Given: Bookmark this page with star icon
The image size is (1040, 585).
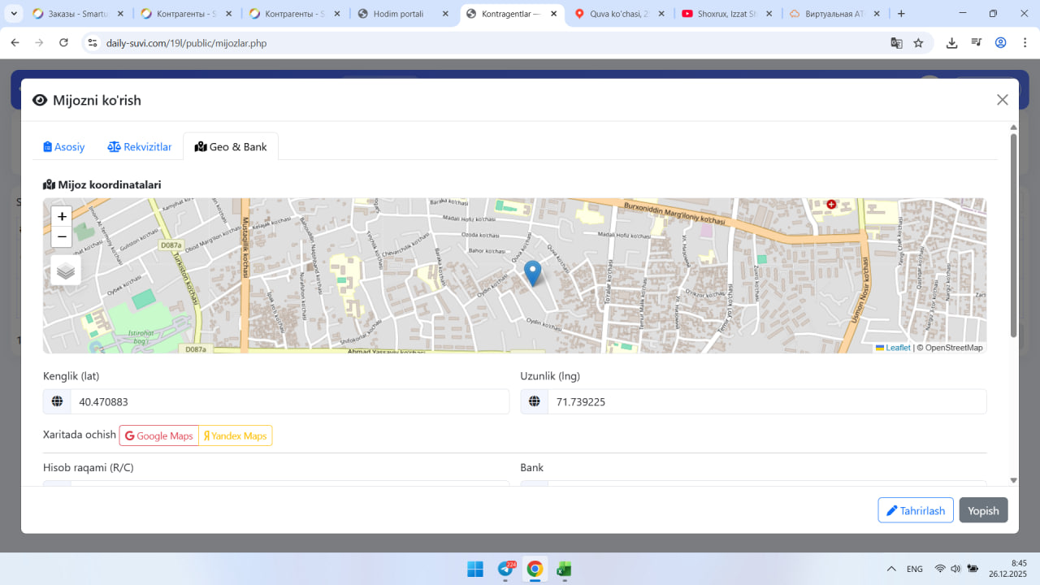Looking at the screenshot, I should click(x=918, y=43).
